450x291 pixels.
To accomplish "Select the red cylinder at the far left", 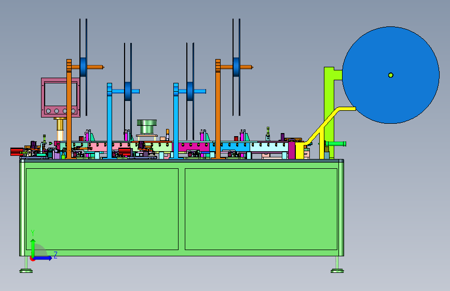I will tap(17, 152).
